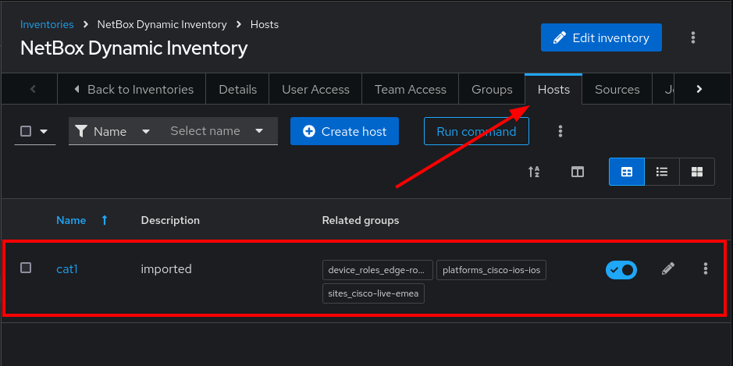Open the Select name dropdown
This screenshot has height=366, width=733.
tap(217, 131)
